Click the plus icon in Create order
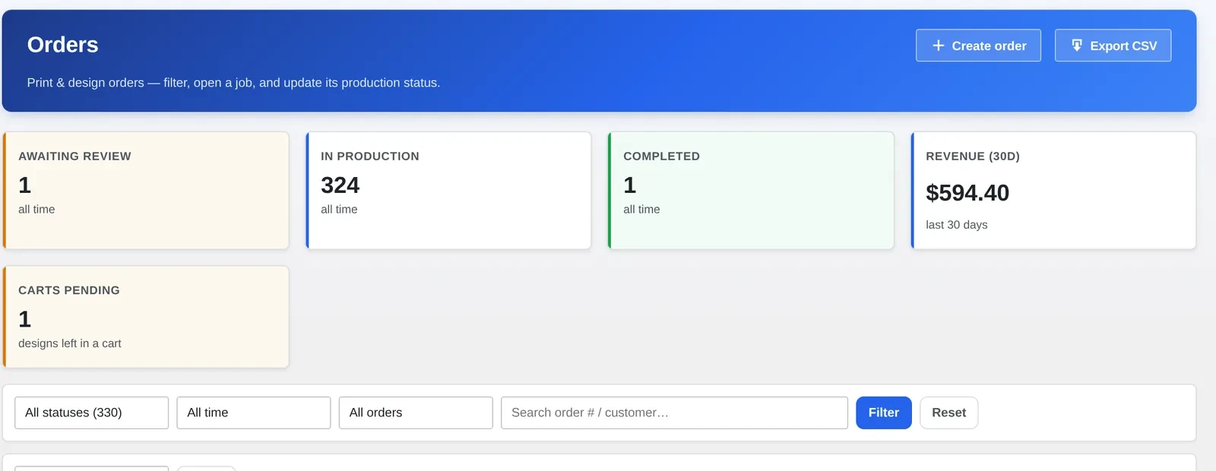The width and height of the screenshot is (1216, 471). (938, 46)
